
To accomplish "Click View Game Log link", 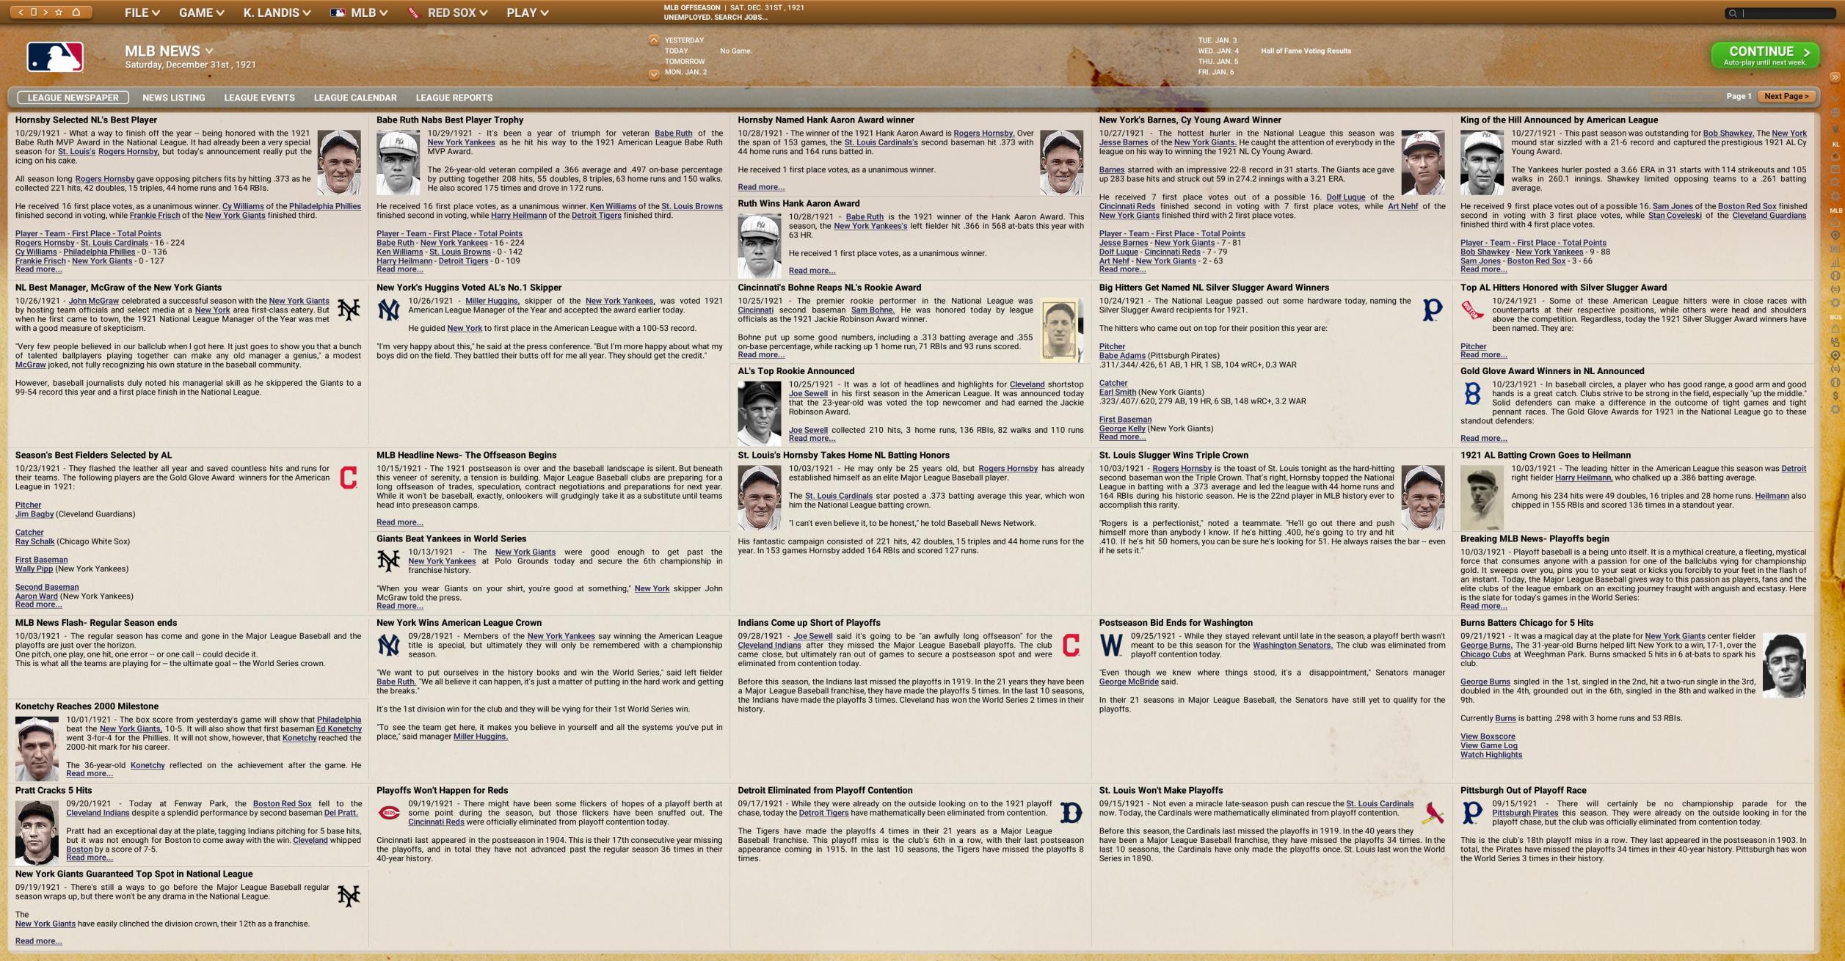I will (1488, 745).
